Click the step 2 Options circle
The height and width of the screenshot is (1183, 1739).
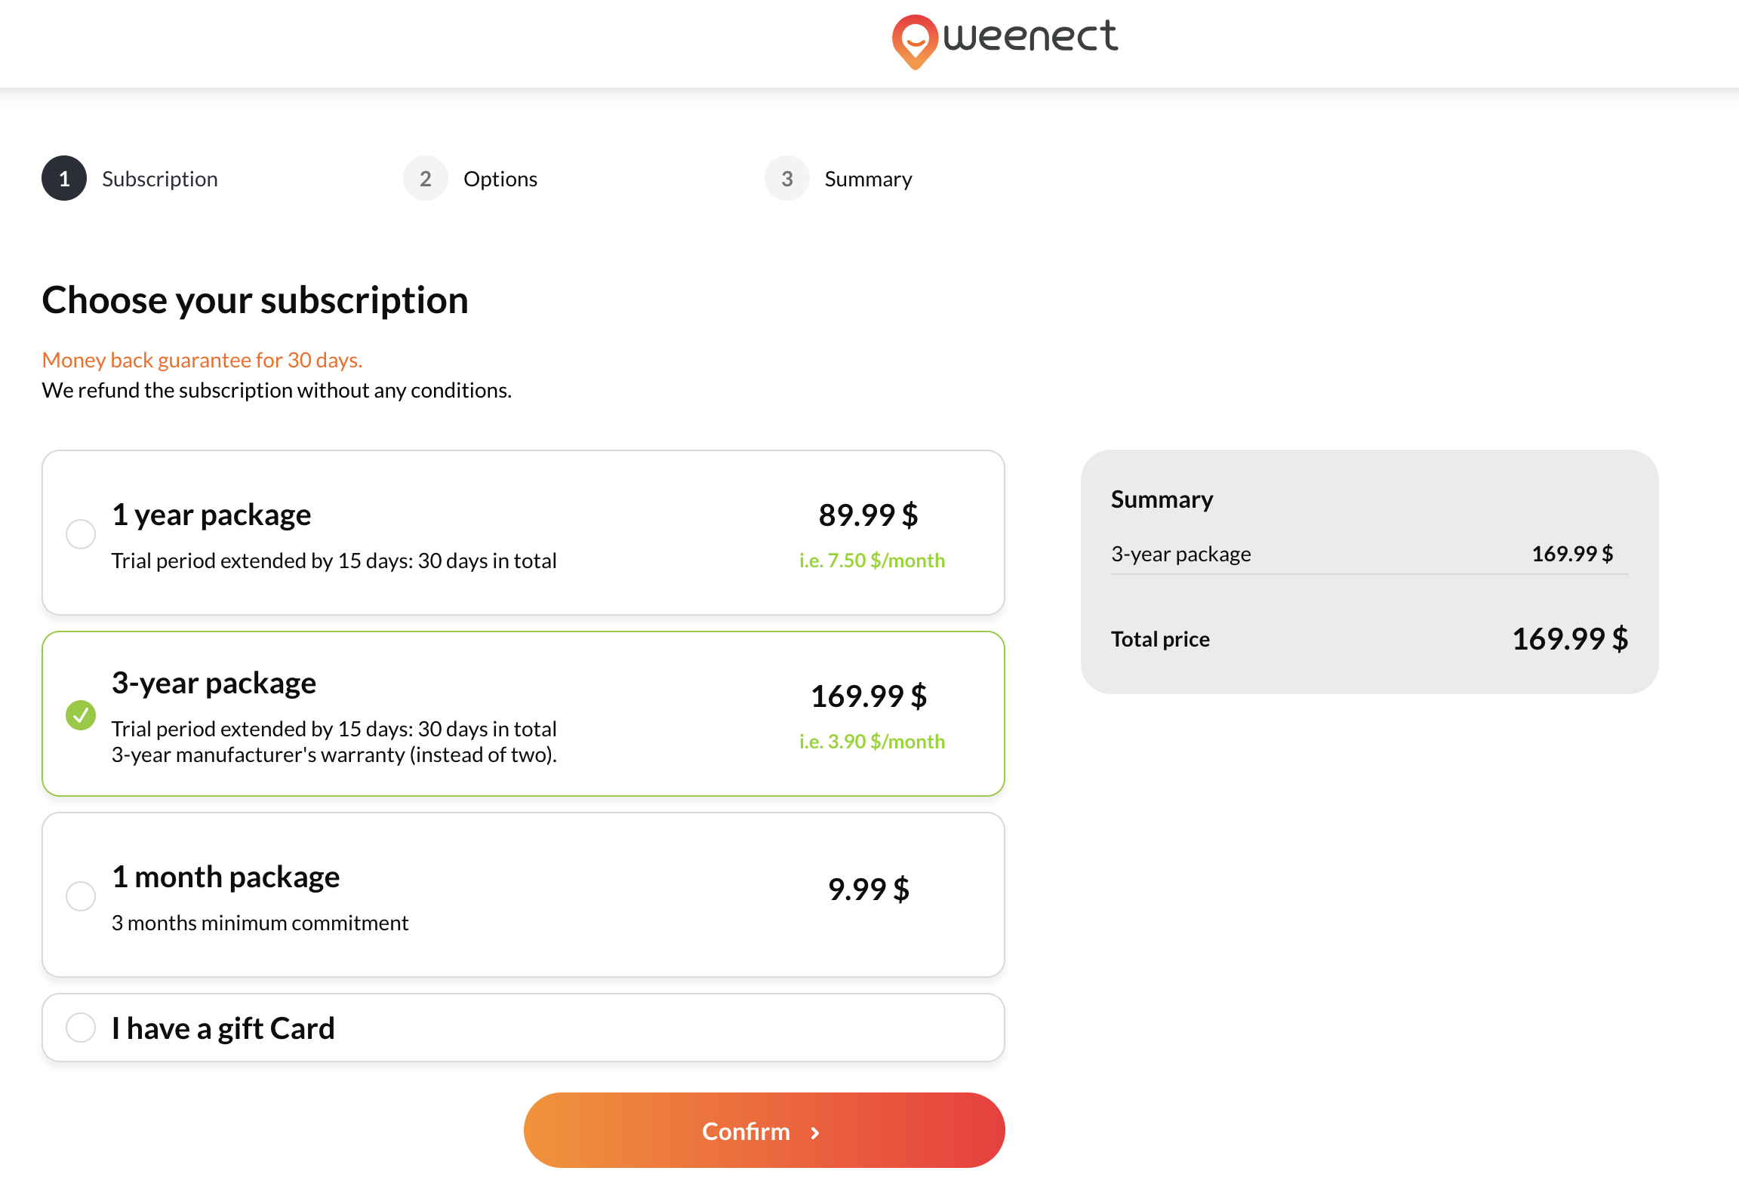426,179
